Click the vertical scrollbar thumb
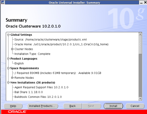 pyautogui.click(x=140, y=45)
